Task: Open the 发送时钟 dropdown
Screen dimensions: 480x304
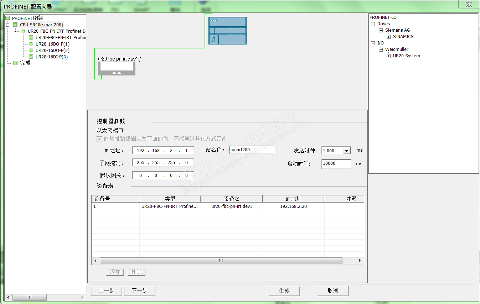Action: click(x=346, y=151)
